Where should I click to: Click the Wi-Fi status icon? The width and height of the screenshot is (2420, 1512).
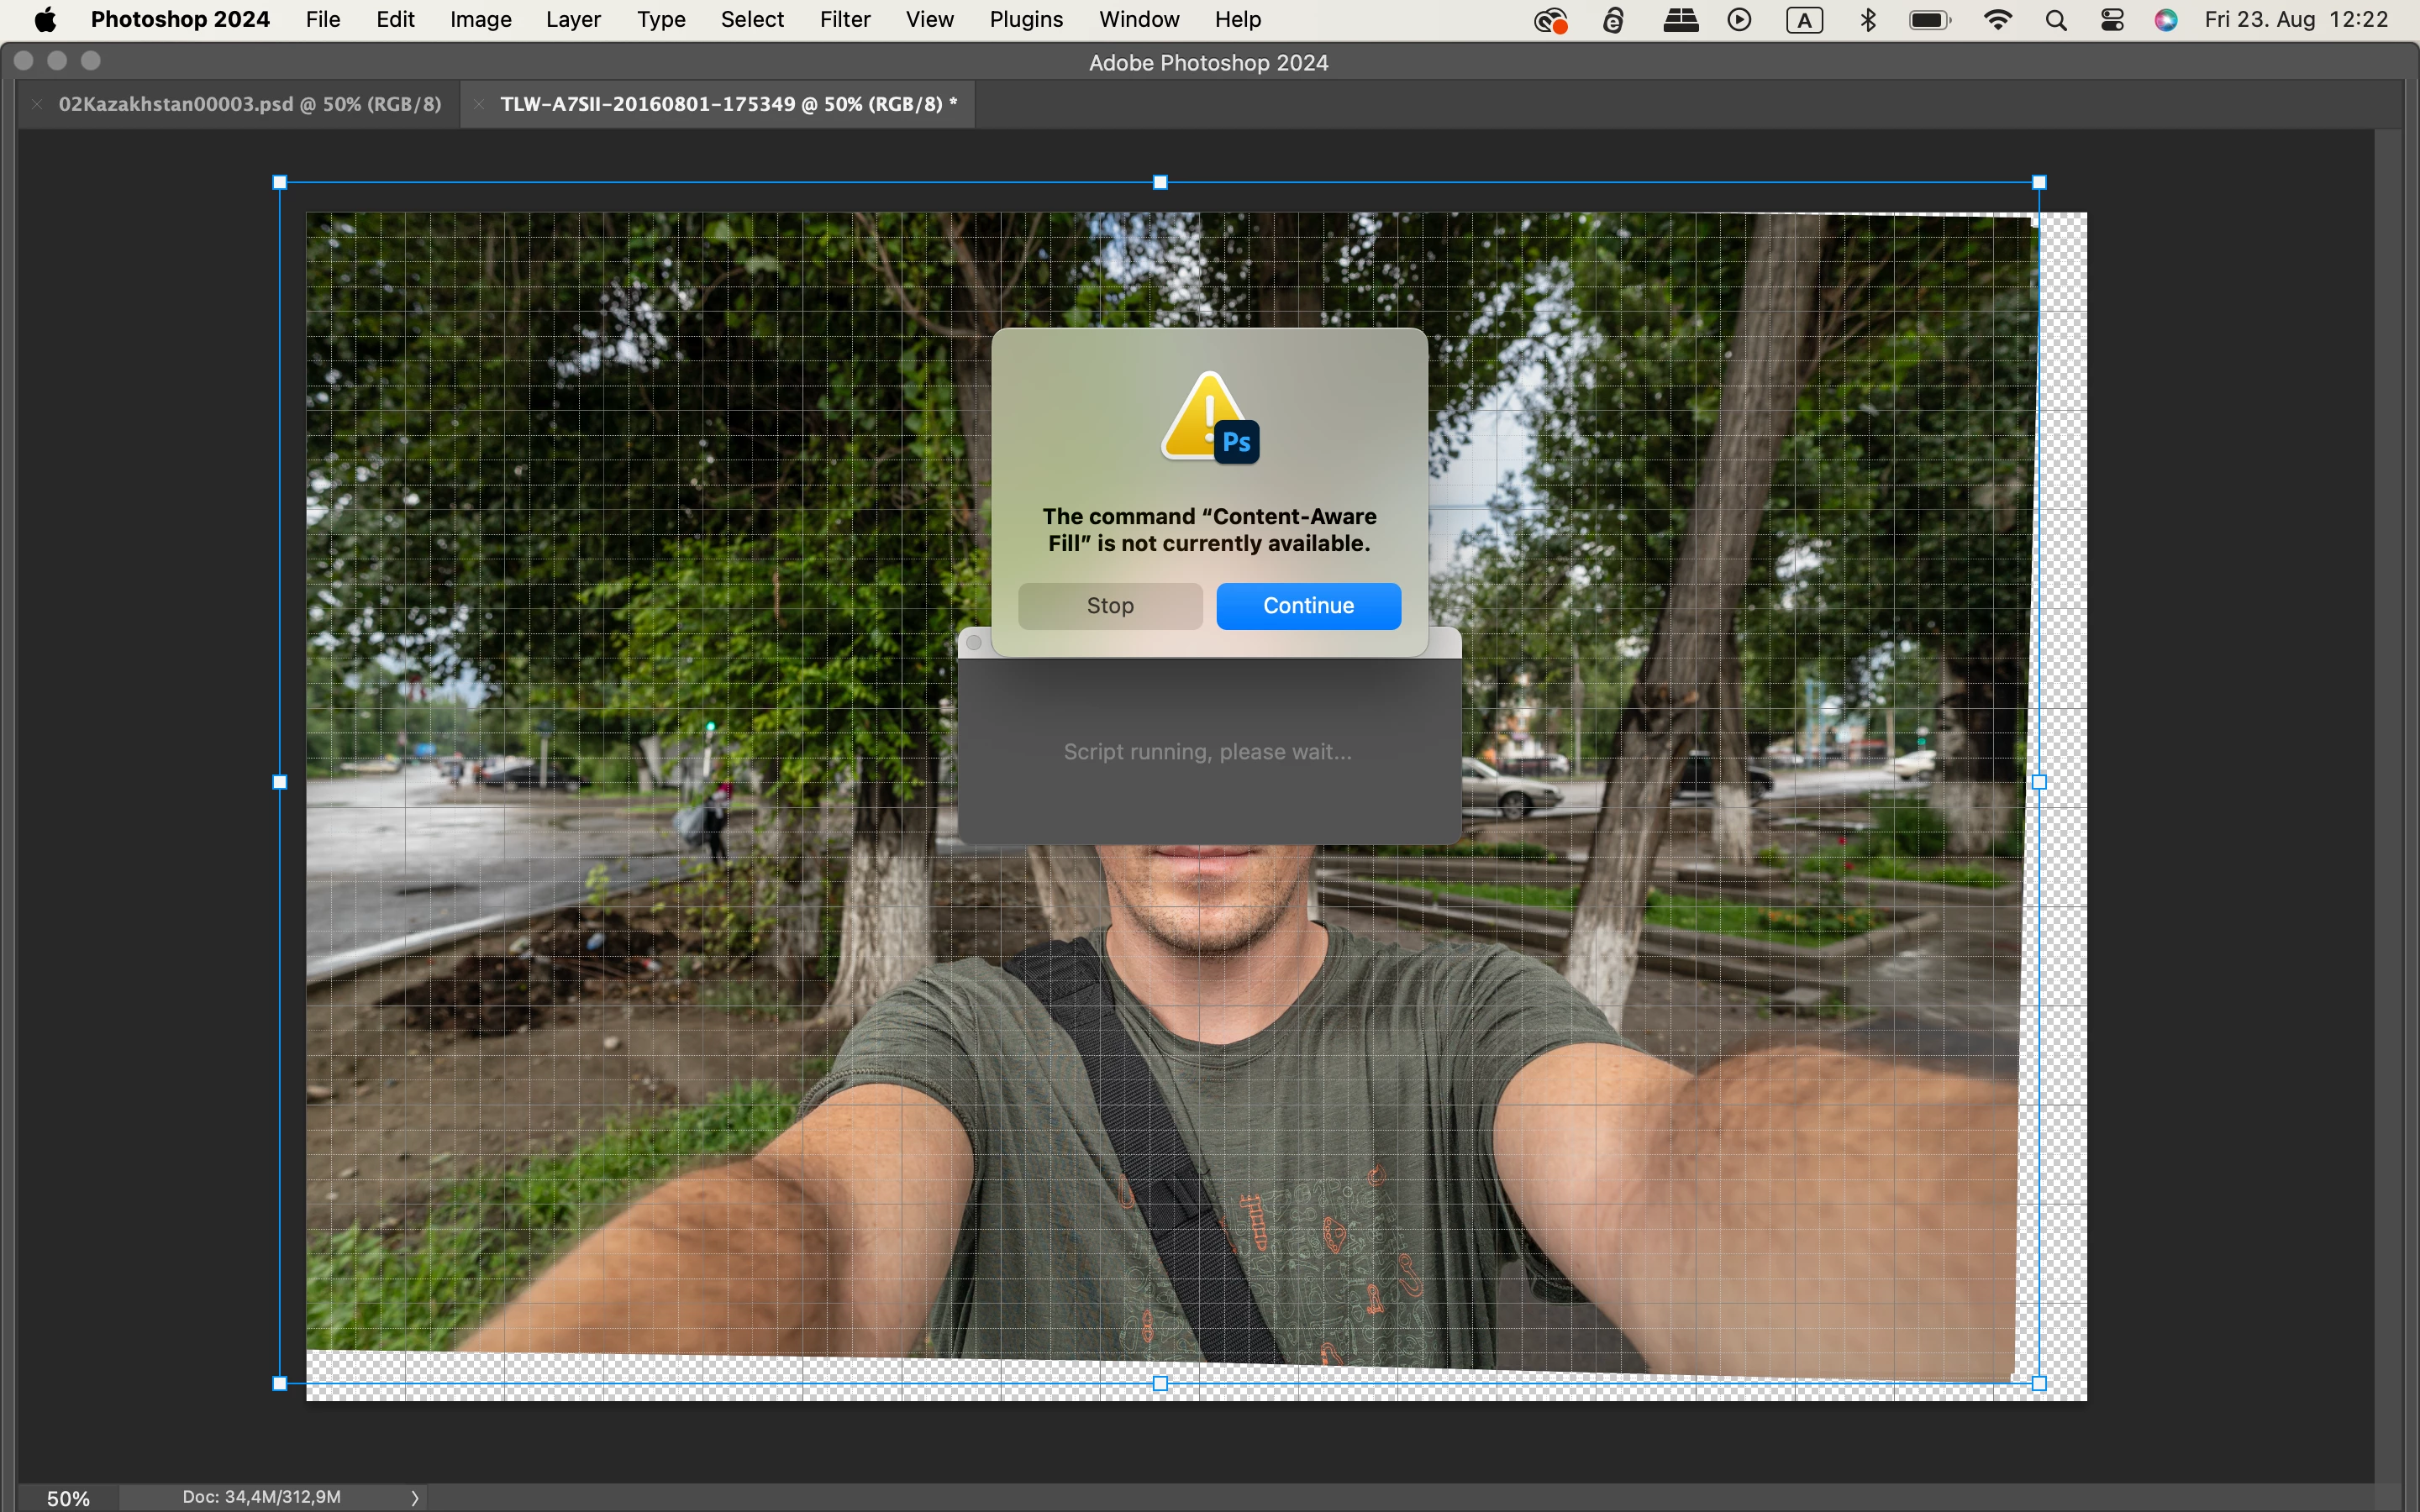point(1997,19)
